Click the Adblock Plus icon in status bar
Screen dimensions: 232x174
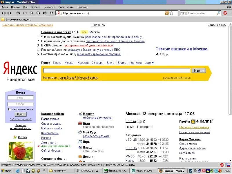(x=222, y=165)
